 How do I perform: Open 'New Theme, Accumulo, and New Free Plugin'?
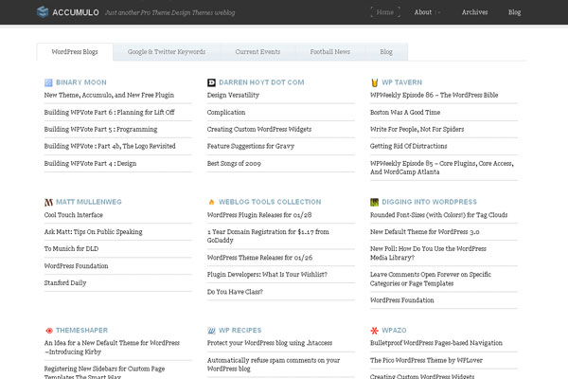point(109,95)
